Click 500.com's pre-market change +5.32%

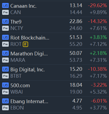click(x=98, y=92)
